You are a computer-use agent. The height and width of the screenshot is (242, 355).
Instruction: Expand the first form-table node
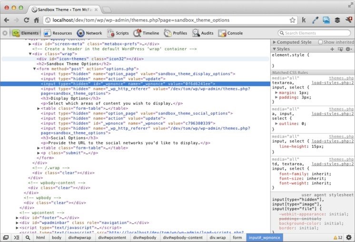pos(39,108)
